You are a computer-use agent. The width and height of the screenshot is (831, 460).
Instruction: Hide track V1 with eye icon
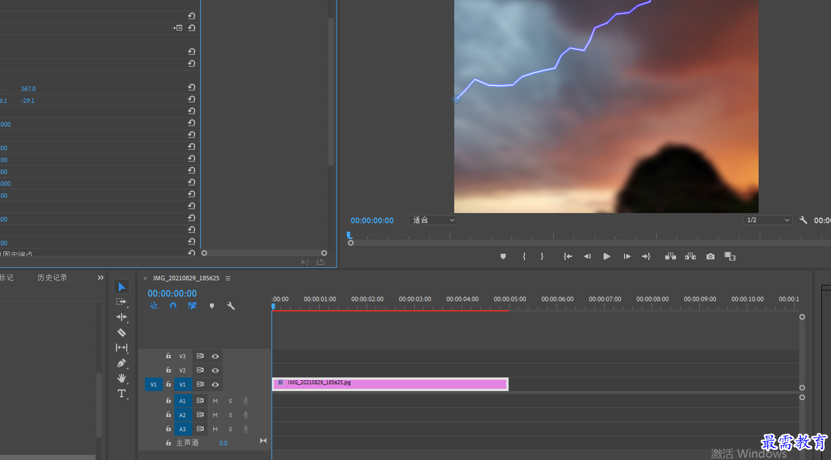tap(215, 385)
